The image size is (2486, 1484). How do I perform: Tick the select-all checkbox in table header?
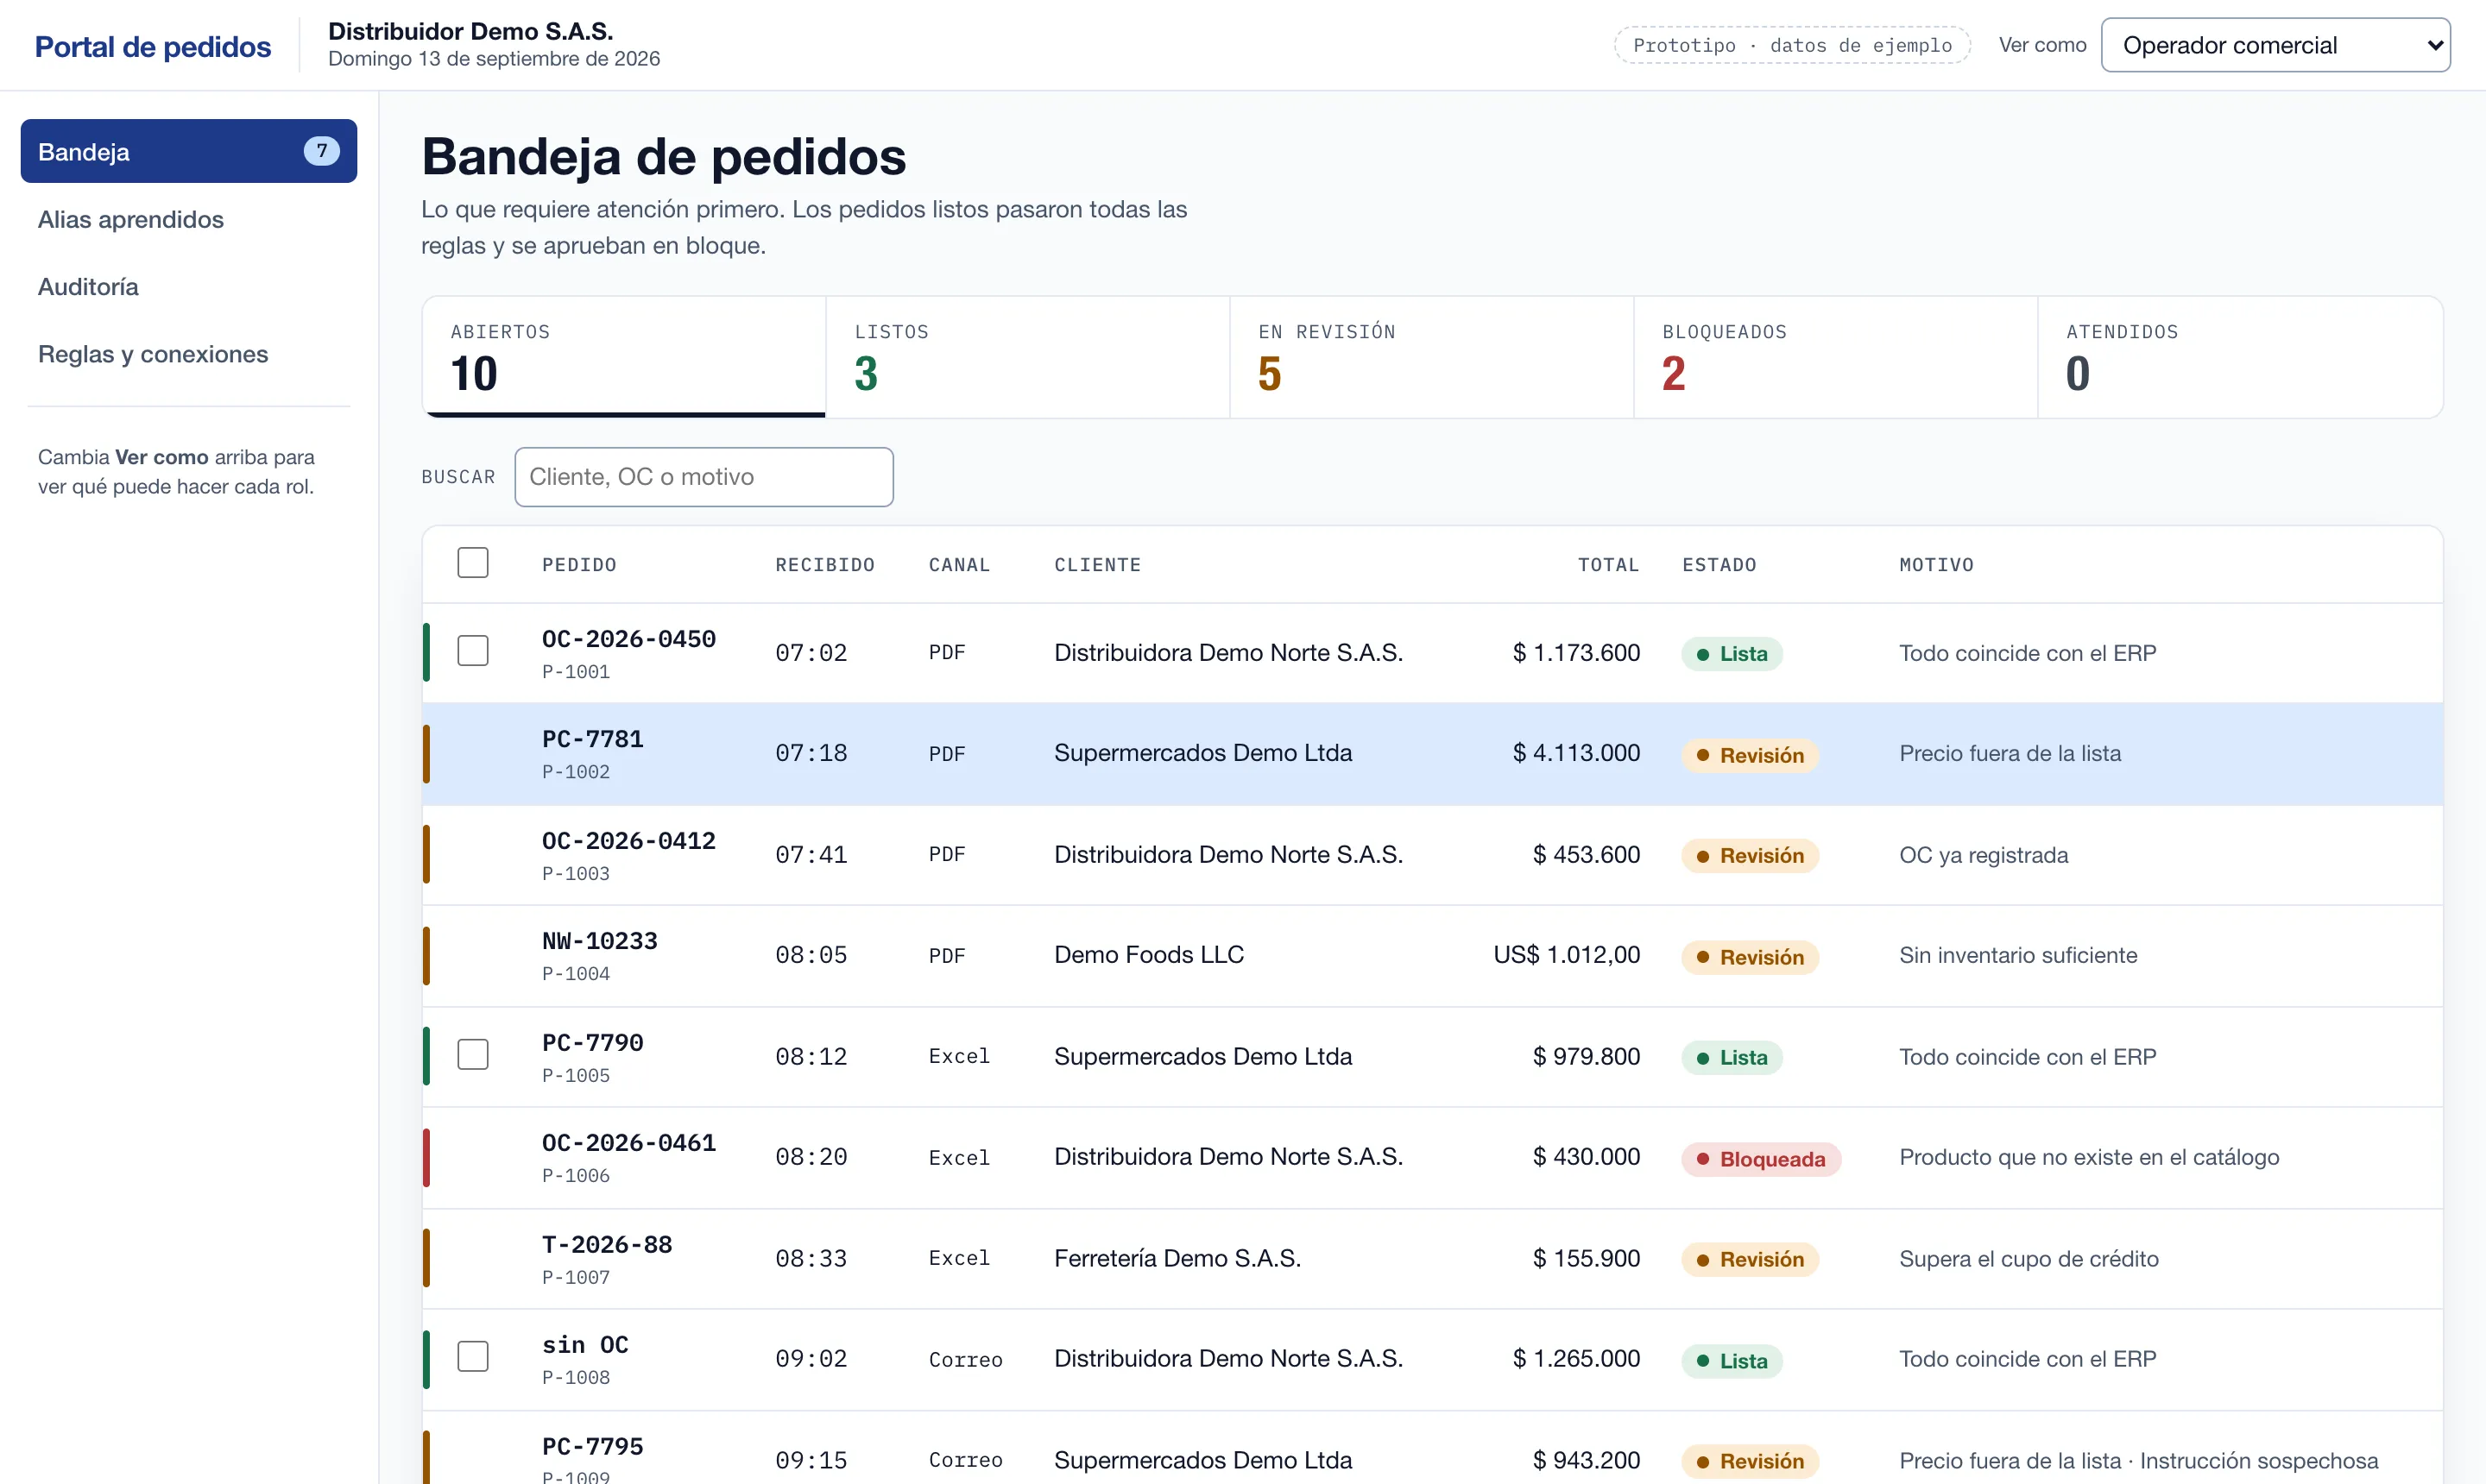[x=473, y=563]
